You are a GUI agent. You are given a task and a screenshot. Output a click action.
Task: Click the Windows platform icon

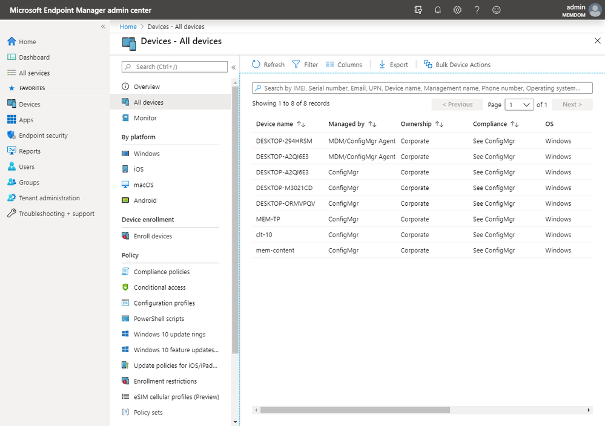click(x=125, y=154)
